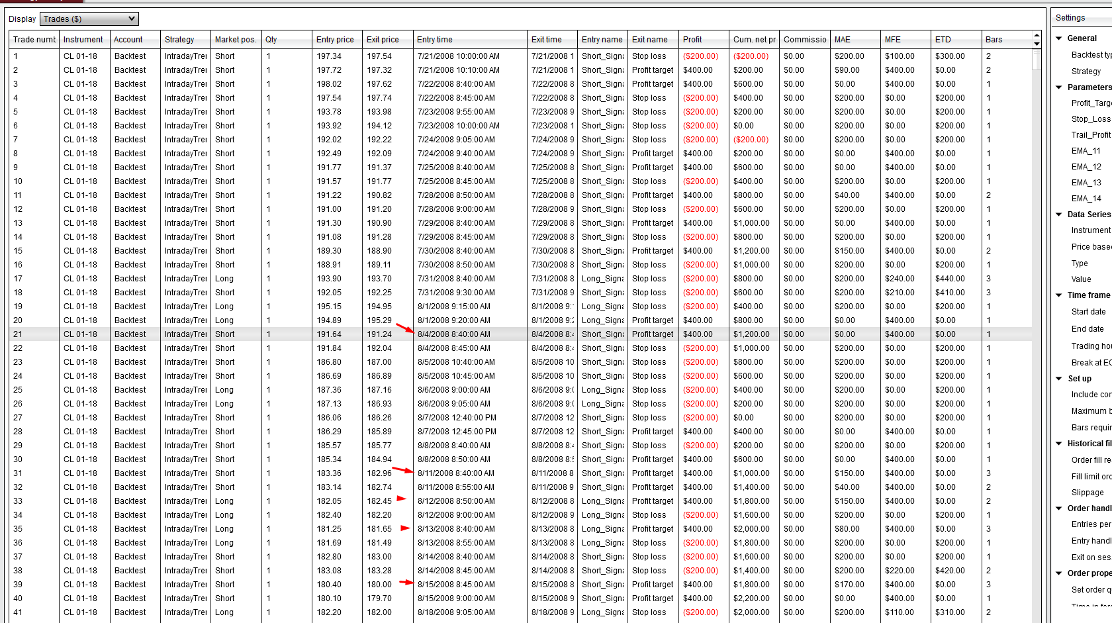Click trade 40 cumulative profit $2,200.00
This screenshot has height=623, width=1112.
[x=752, y=599]
